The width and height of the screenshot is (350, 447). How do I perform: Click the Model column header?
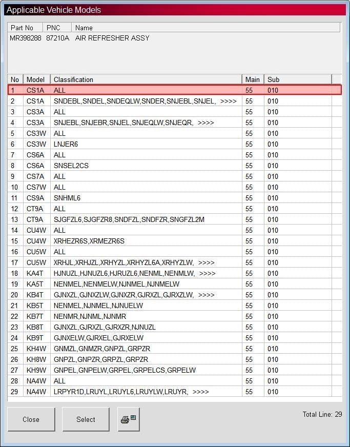tap(37, 79)
